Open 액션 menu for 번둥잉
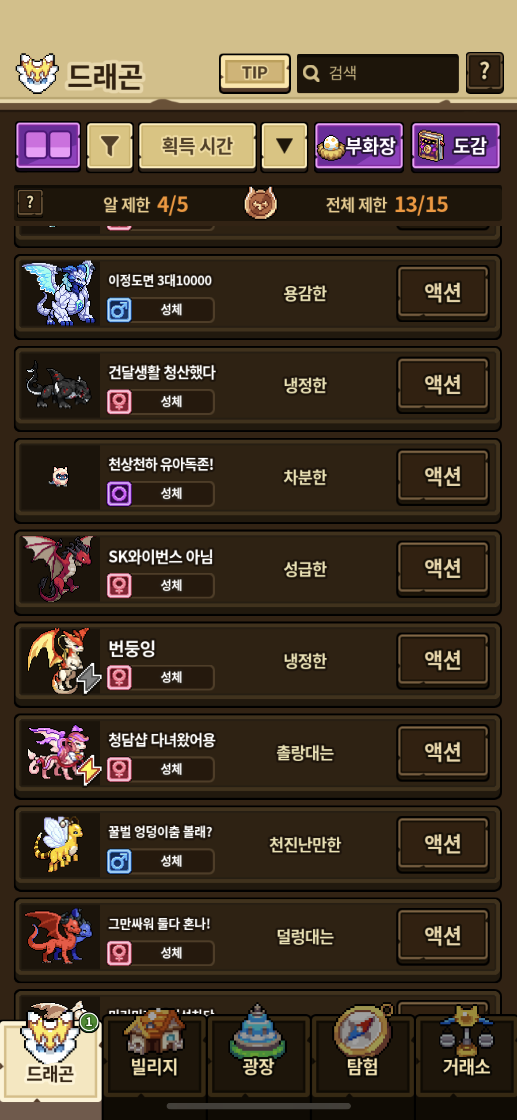Viewport: 517px width, 1120px height. (x=443, y=660)
